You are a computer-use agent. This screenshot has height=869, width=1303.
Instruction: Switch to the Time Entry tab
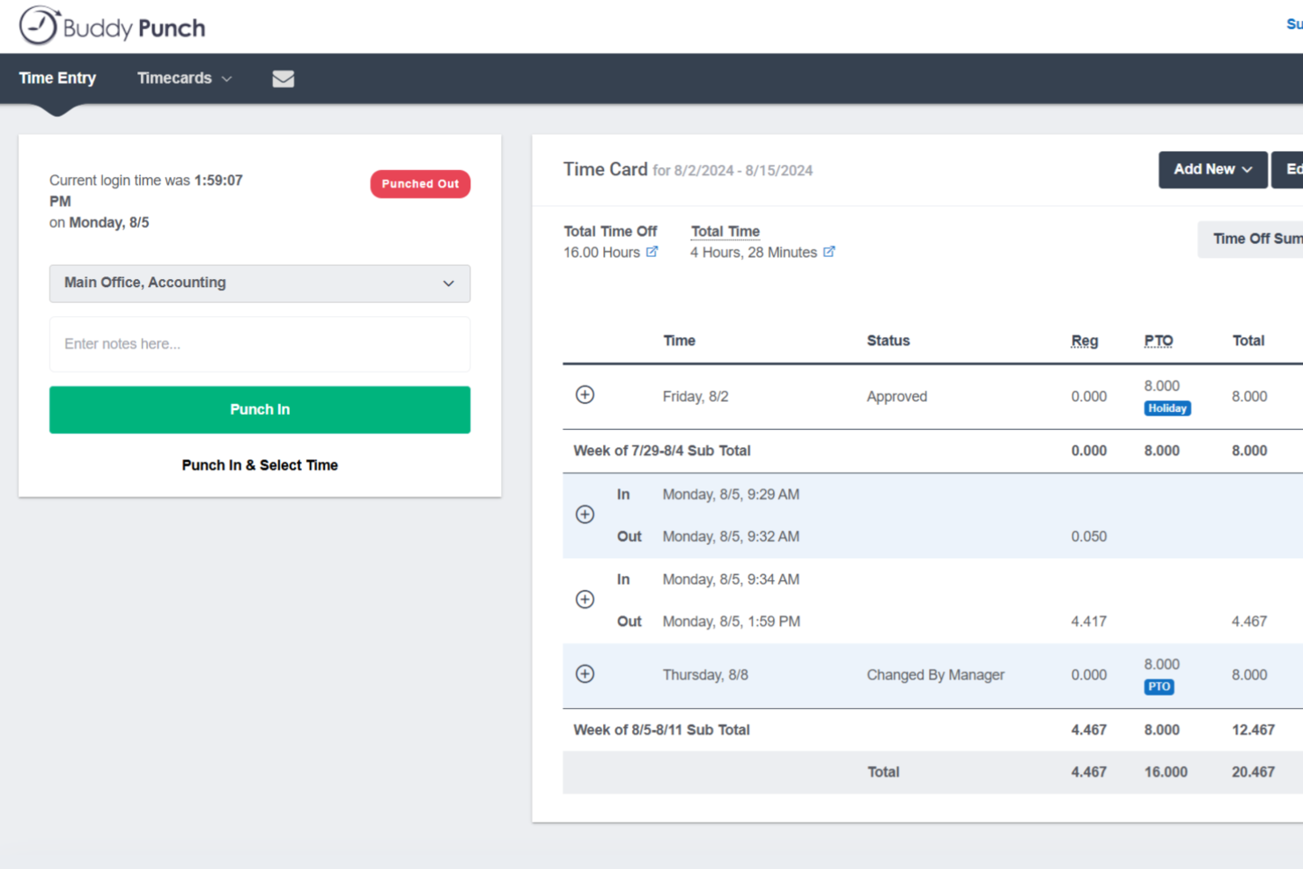57,78
